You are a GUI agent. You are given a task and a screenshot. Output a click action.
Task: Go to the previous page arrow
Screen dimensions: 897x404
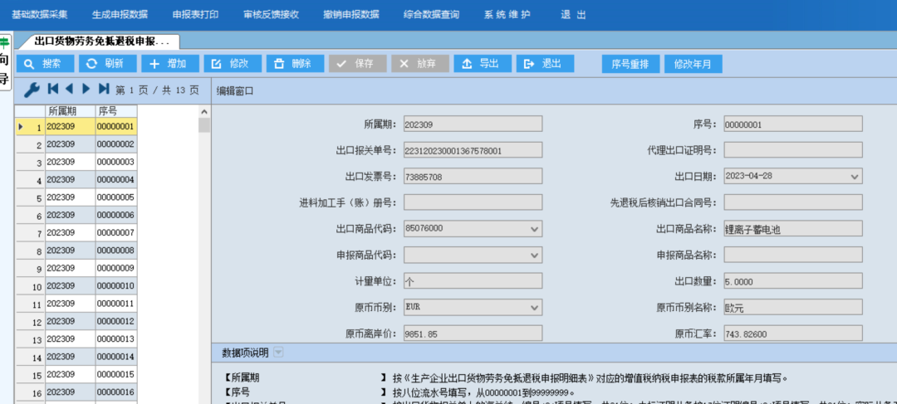point(69,89)
